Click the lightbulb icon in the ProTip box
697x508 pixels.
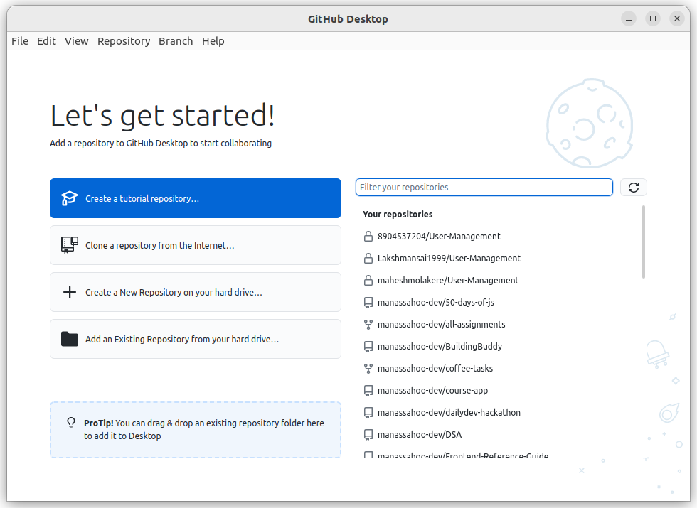(x=71, y=423)
